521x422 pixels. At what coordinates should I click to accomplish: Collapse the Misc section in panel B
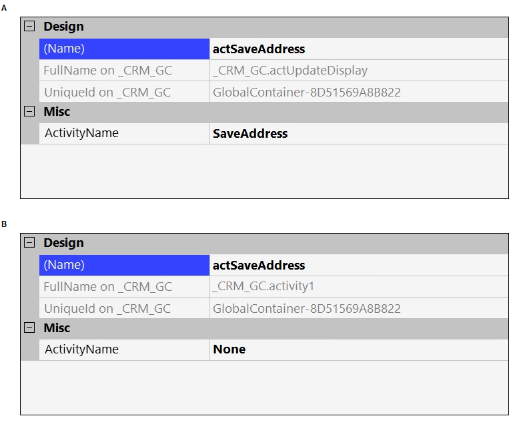(x=29, y=328)
